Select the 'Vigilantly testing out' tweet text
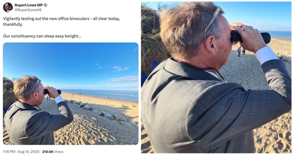 point(62,22)
